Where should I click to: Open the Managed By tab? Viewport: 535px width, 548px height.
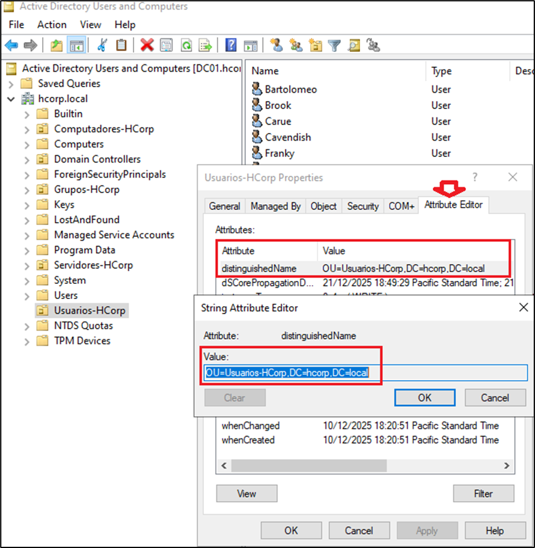coord(275,206)
